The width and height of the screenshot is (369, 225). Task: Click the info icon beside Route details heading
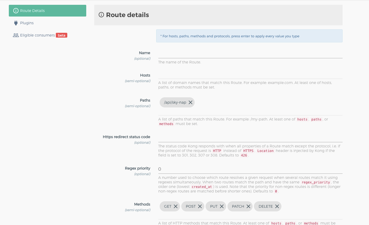[x=101, y=15]
